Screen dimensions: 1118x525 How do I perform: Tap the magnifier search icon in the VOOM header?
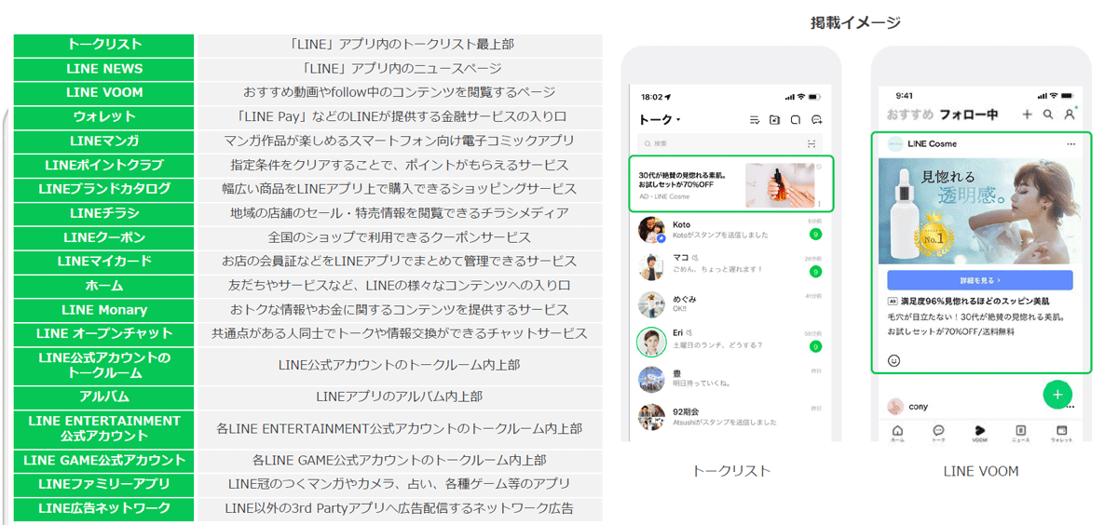pyautogui.click(x=1048, y=114)
